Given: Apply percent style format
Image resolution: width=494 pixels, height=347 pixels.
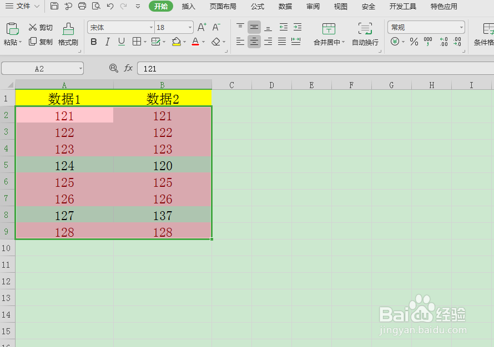Looking at the screenshot, I should tap(414, 42).
